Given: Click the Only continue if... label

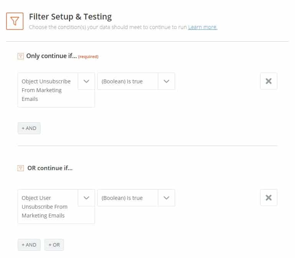Looking at the screenshot, I should [52, 56].
